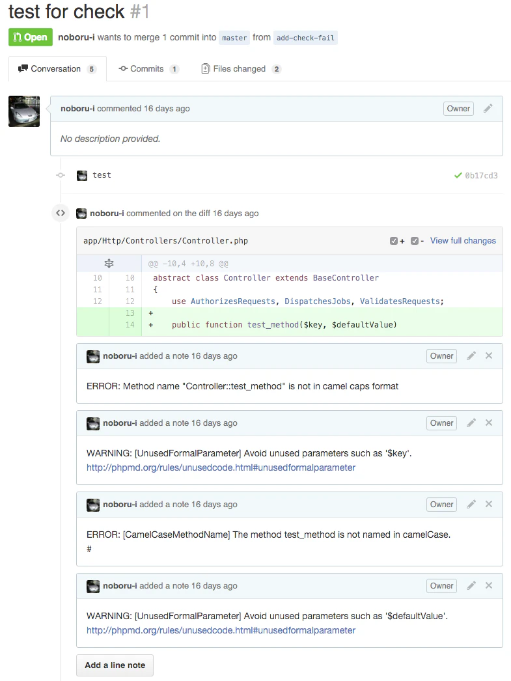The height and width of the screenshot is (681, 511).
Task: Toggle the additions (+) checkbox
Action: [394, 241]
